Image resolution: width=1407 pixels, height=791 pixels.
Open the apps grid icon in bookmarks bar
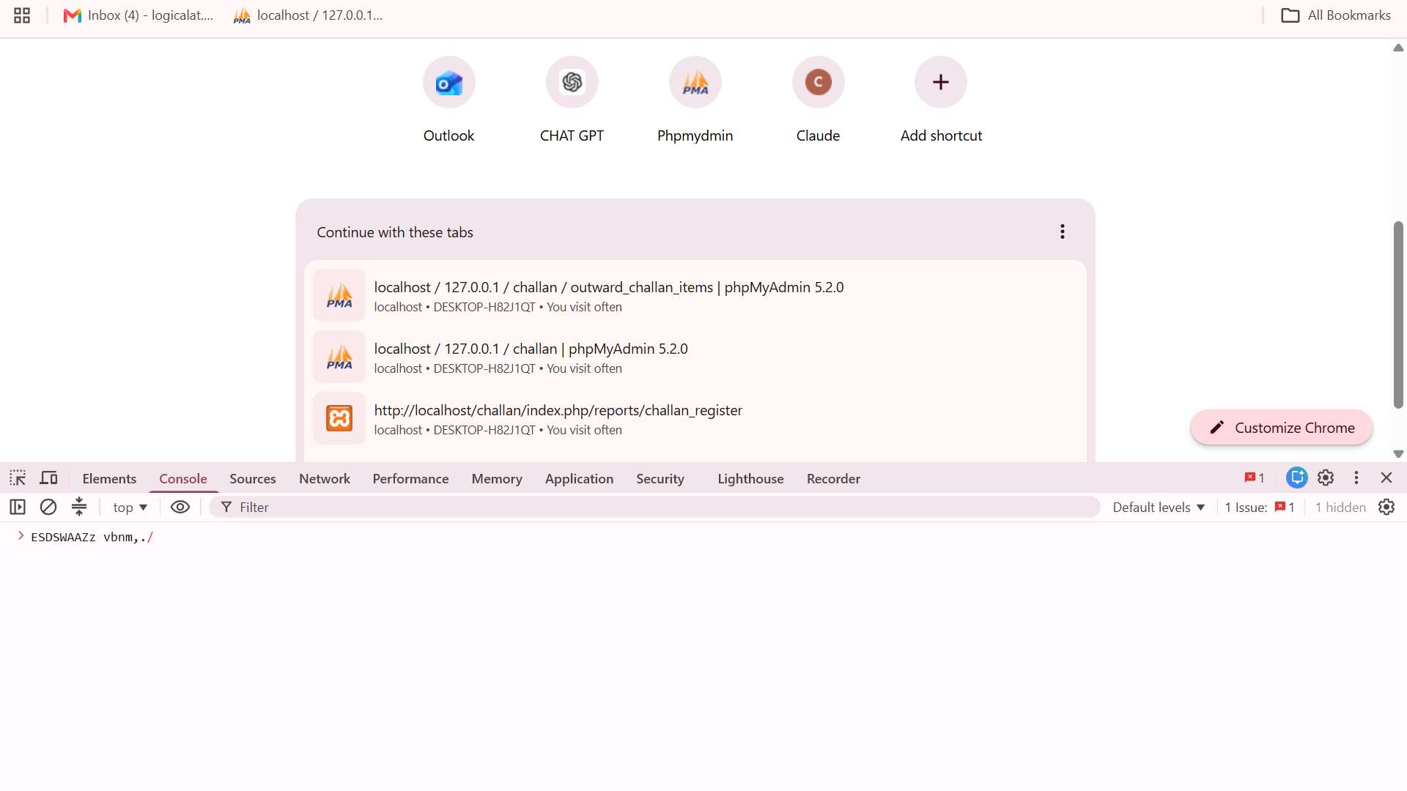[22, 15]
